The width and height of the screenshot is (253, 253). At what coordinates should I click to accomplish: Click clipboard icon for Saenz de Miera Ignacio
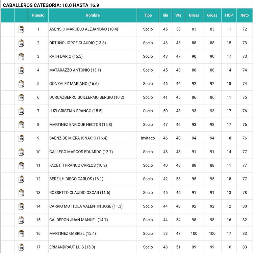[x=21, y=138]
